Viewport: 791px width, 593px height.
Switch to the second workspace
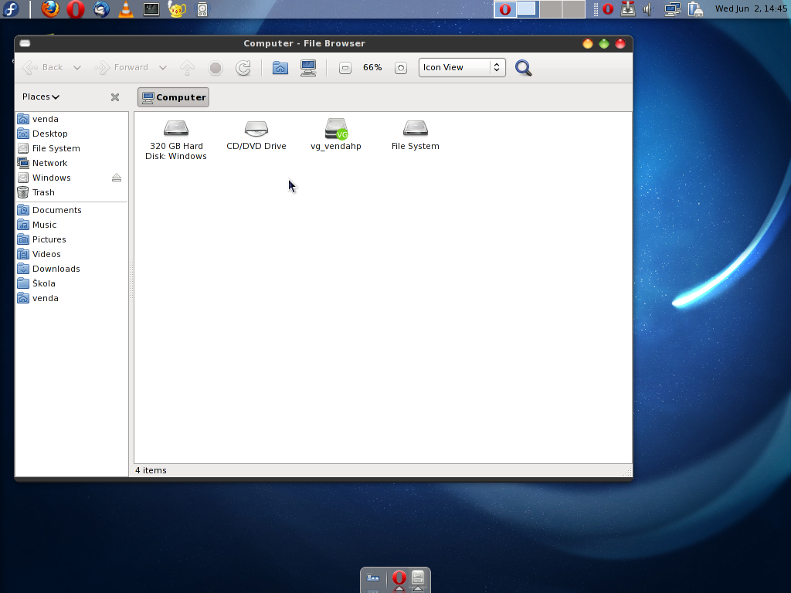coord(528,9)
